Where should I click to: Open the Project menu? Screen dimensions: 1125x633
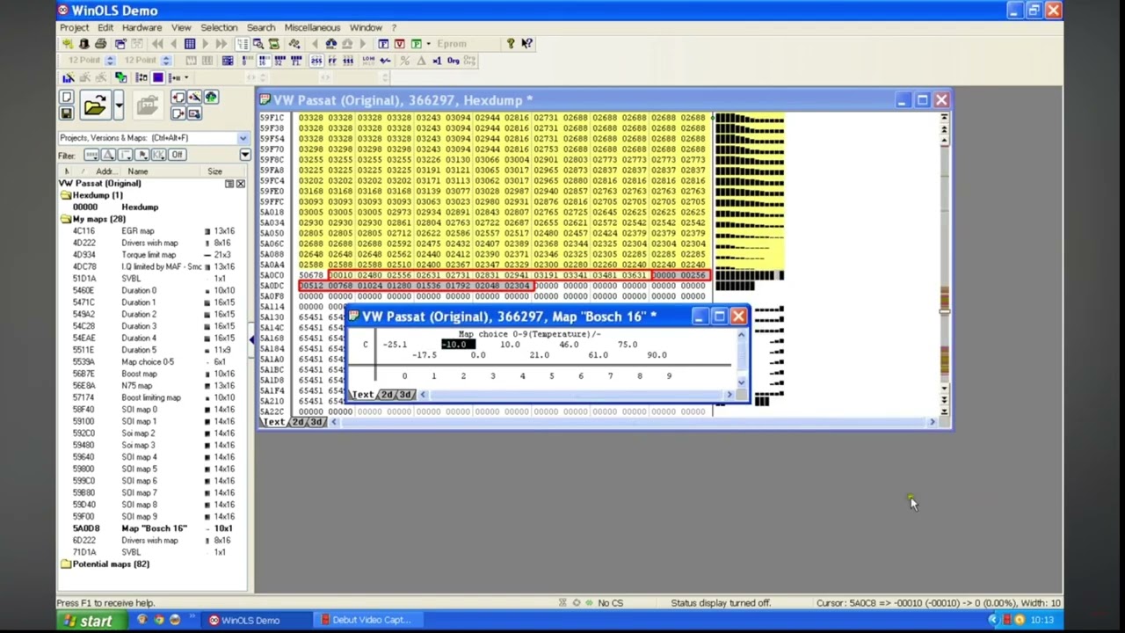[74, 27]
